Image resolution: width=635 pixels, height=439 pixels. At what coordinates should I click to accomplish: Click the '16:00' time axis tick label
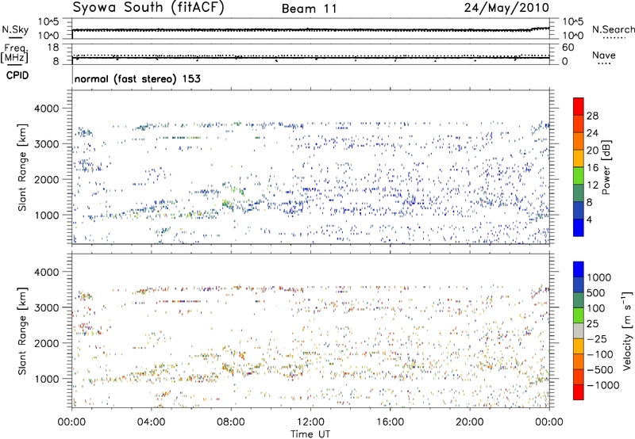pos(390,422)
